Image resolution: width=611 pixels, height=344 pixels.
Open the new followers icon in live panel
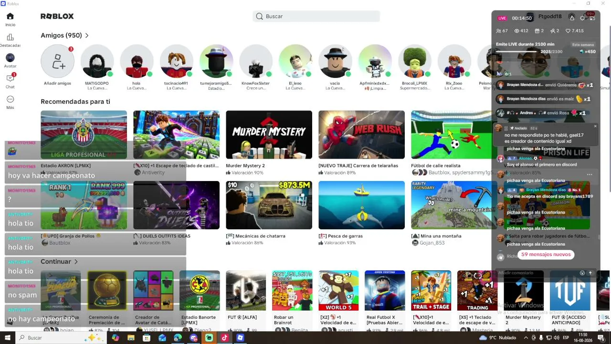(x=555, y=31)
